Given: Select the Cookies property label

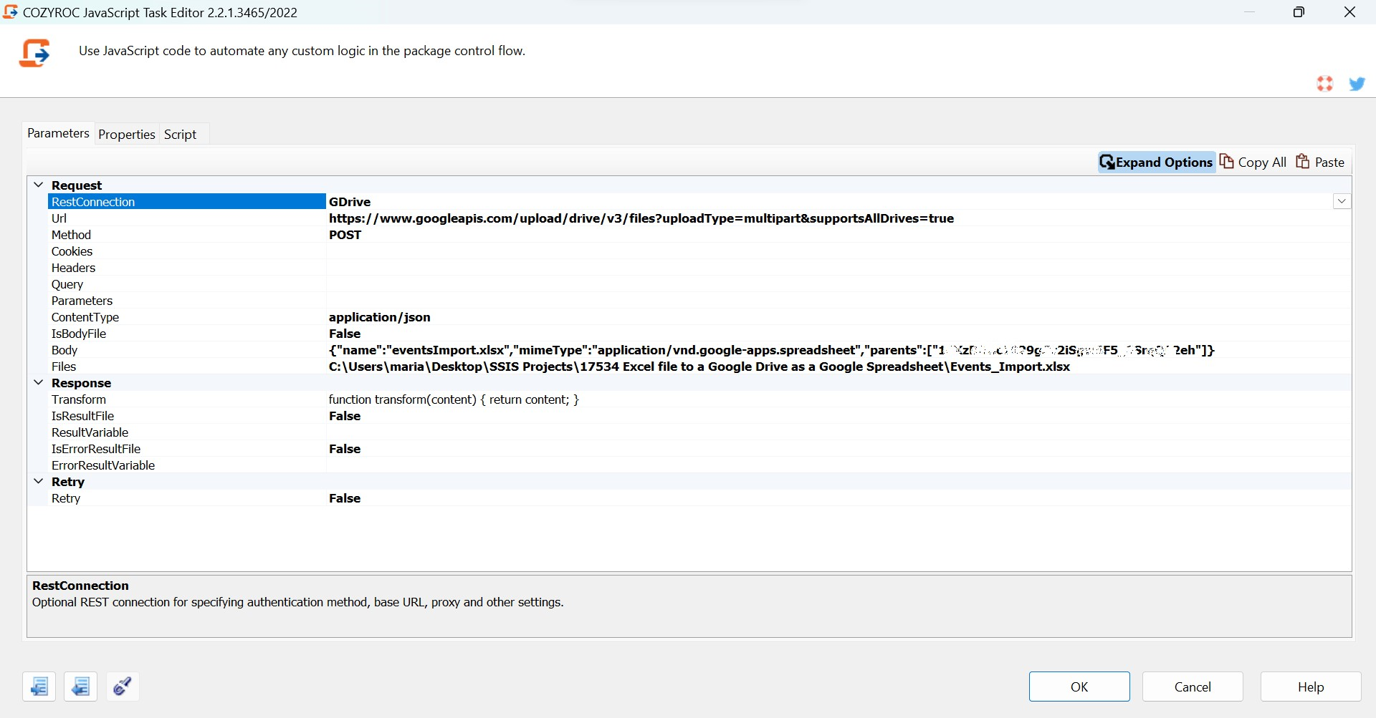Looking at the screenshot, I should click(72, 251).
